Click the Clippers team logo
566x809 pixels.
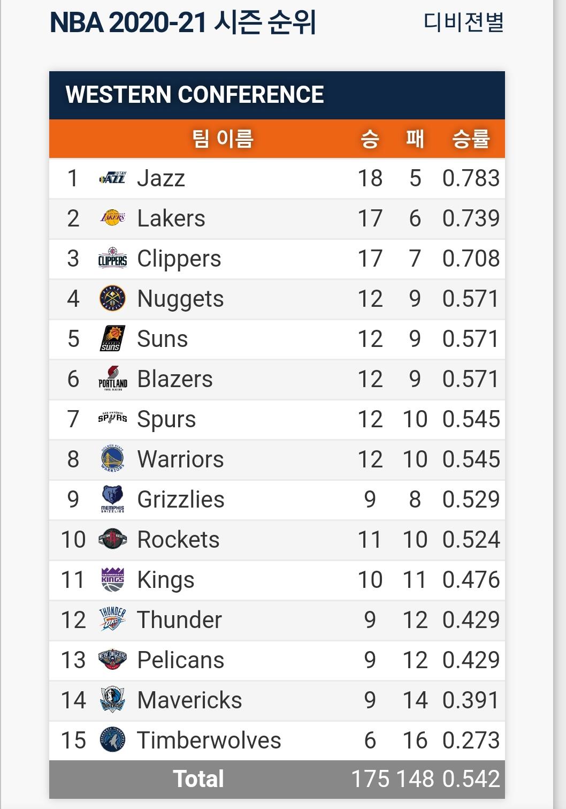pyautogui.click(x=113, y=258)
